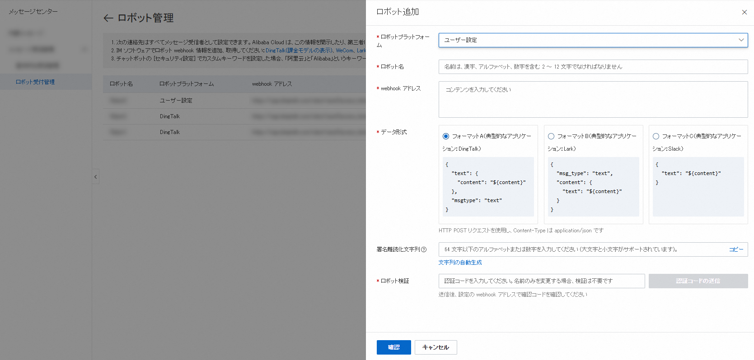Click the webhook アドレス column header
The image size is (754, 360).
click(x=272, y=84)
